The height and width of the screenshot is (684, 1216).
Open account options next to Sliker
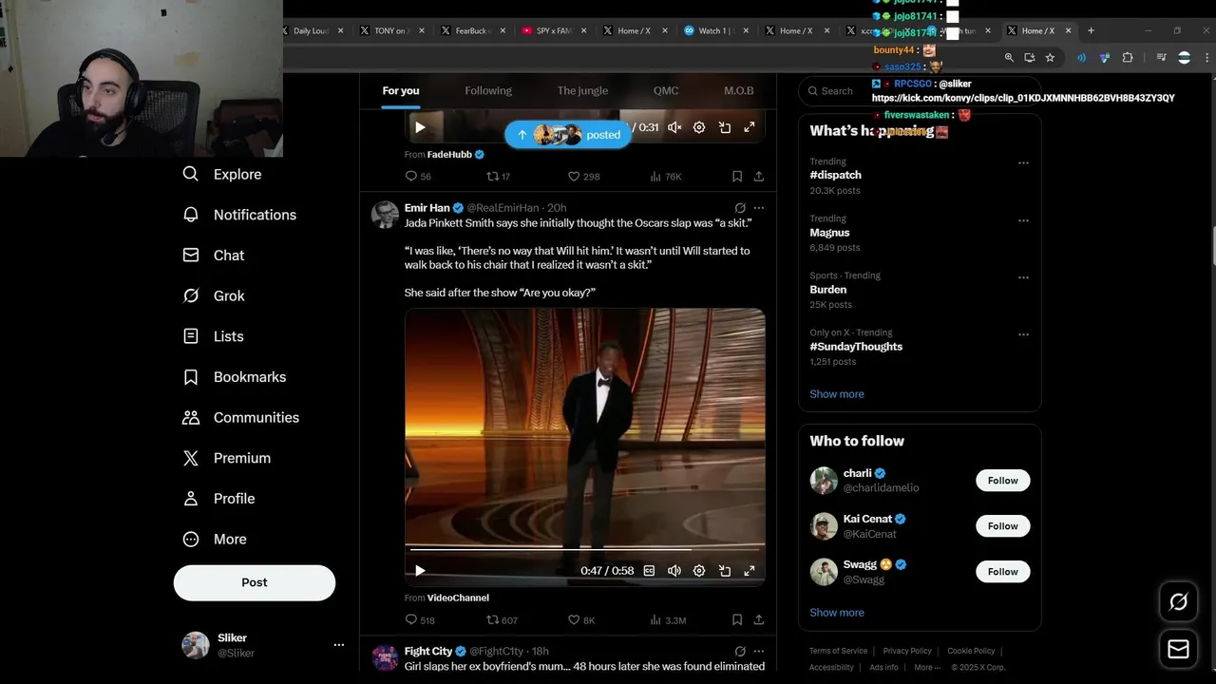[338, 645]
